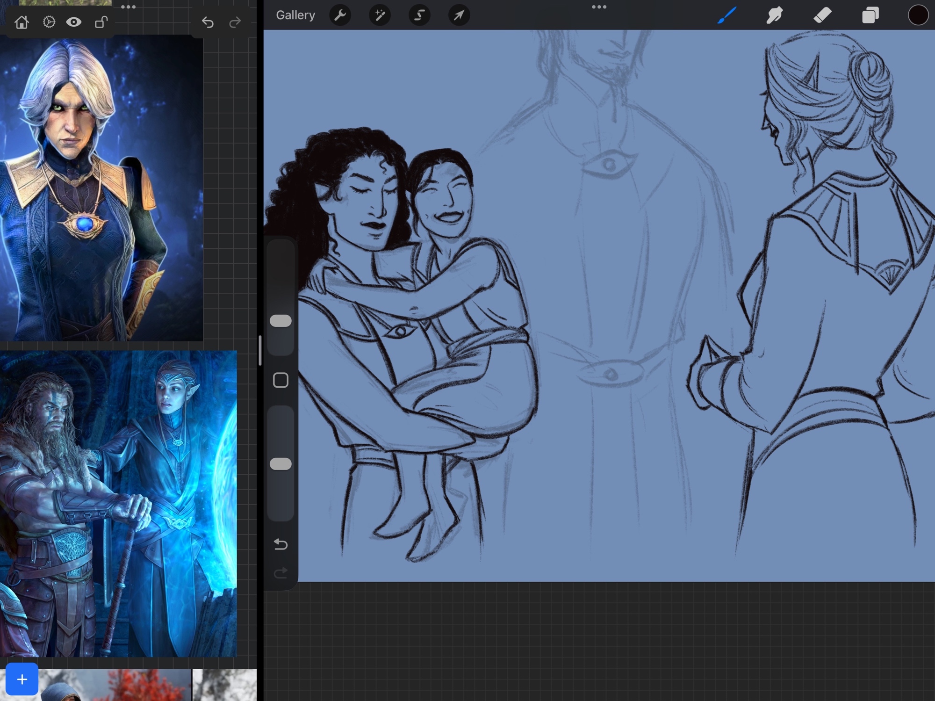Select the Brush paint tool
The height and width of the screenshot is (701, 935).
(x=727, y=15)
